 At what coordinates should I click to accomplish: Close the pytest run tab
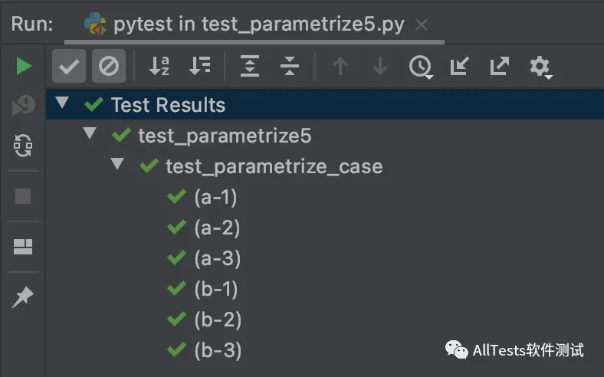click(x=421, y=25)
